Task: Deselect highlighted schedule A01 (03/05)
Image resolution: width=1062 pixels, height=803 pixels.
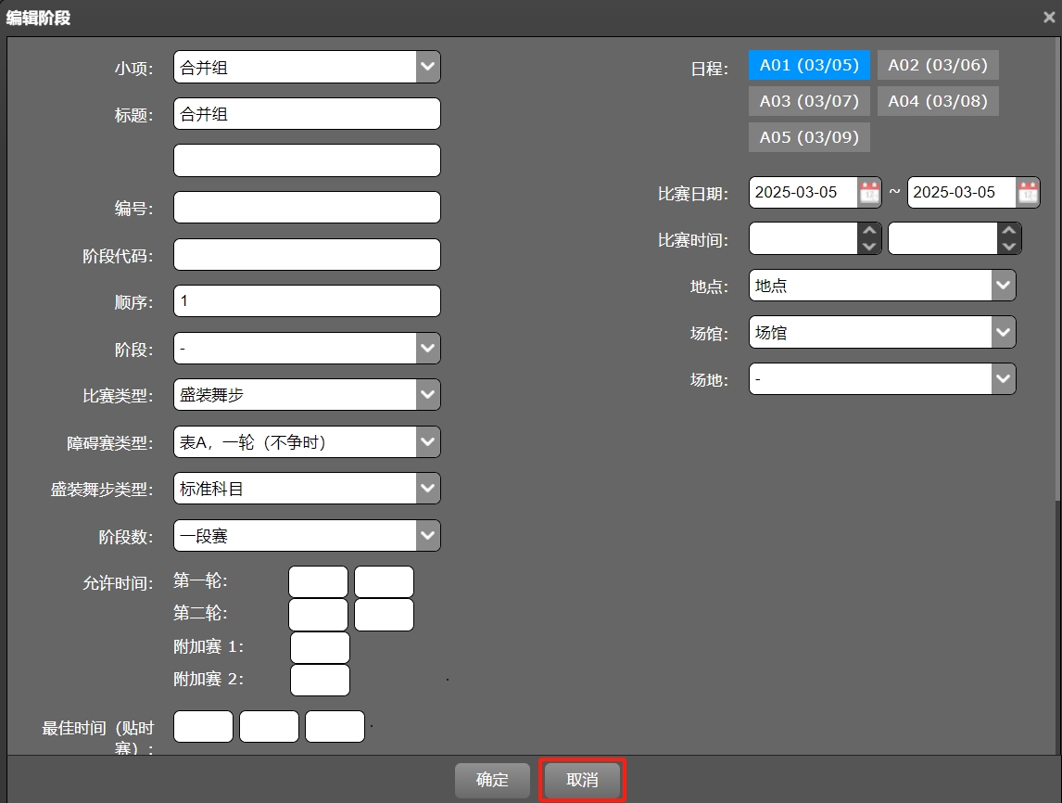Action: point(809,65)
